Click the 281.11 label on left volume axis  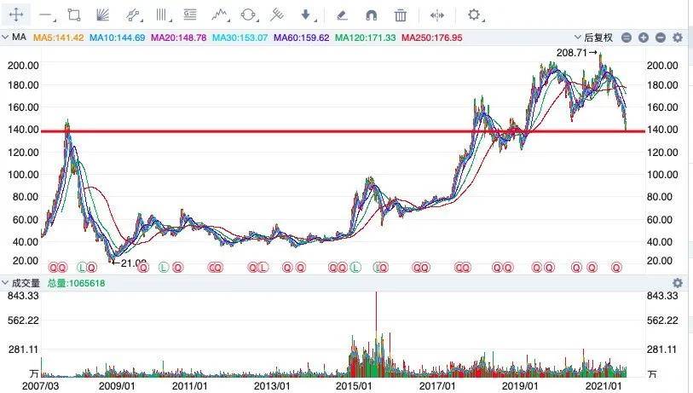click(23, 350)
